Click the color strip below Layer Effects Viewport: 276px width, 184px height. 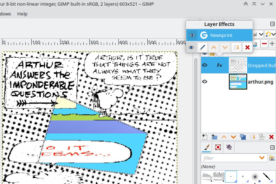coord(212,54)
